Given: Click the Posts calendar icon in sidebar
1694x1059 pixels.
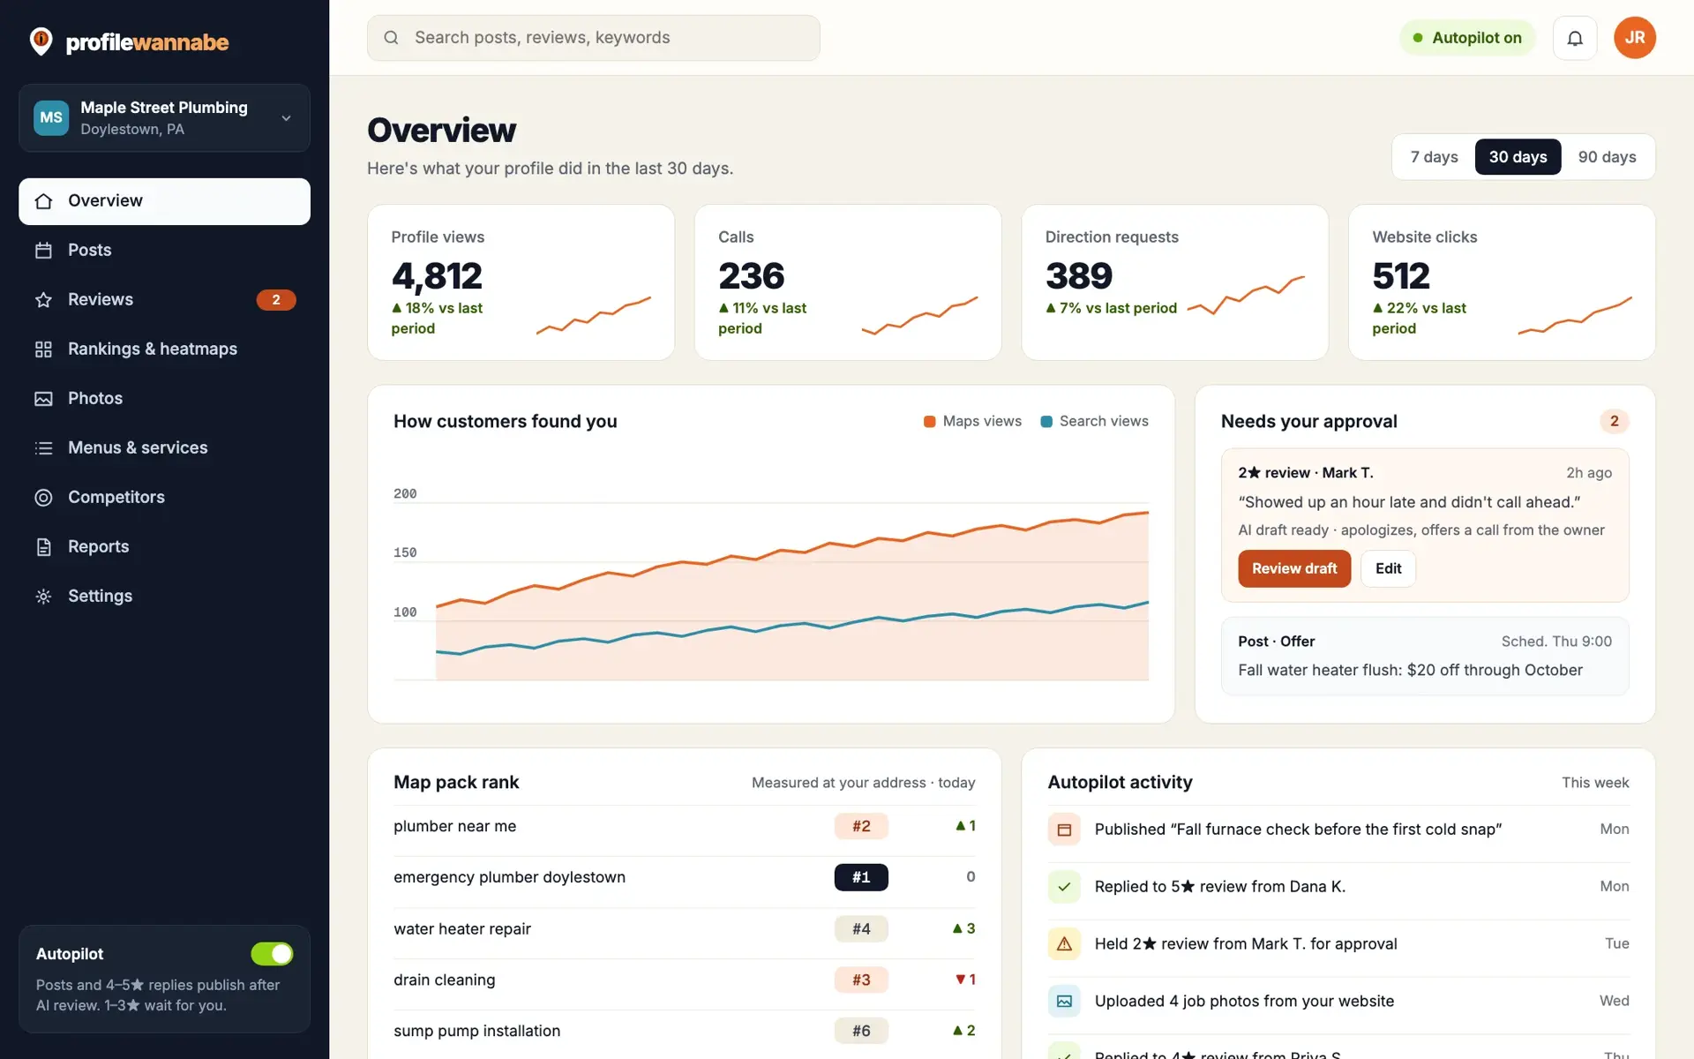Looking at the screenshot, I should 43,251.
